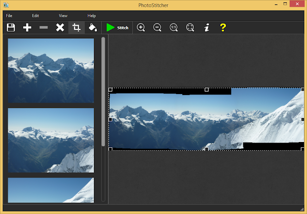Start stitching with the Stitch button

point(117,28)
